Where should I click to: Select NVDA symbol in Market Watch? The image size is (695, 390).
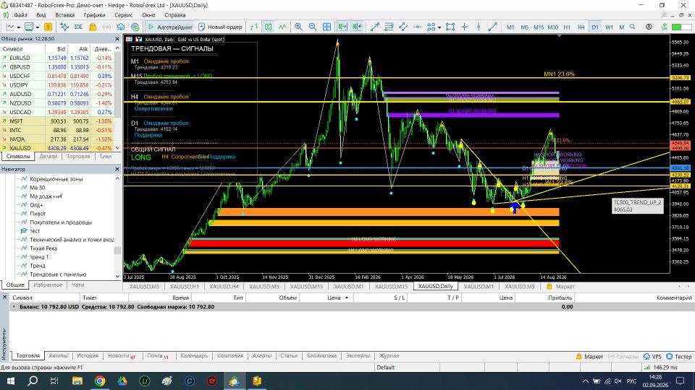pyautogui.click(x=57, y=139)
